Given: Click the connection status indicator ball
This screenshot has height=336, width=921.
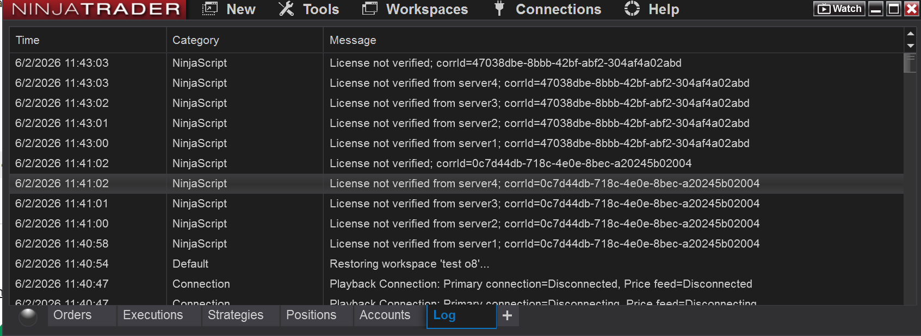Looking at the screenshot, I should (x=28, y=316).
